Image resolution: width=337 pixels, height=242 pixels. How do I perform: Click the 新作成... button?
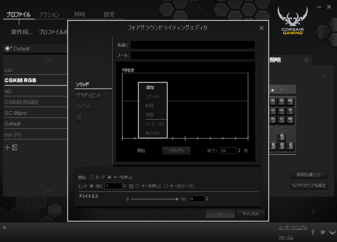22,32
